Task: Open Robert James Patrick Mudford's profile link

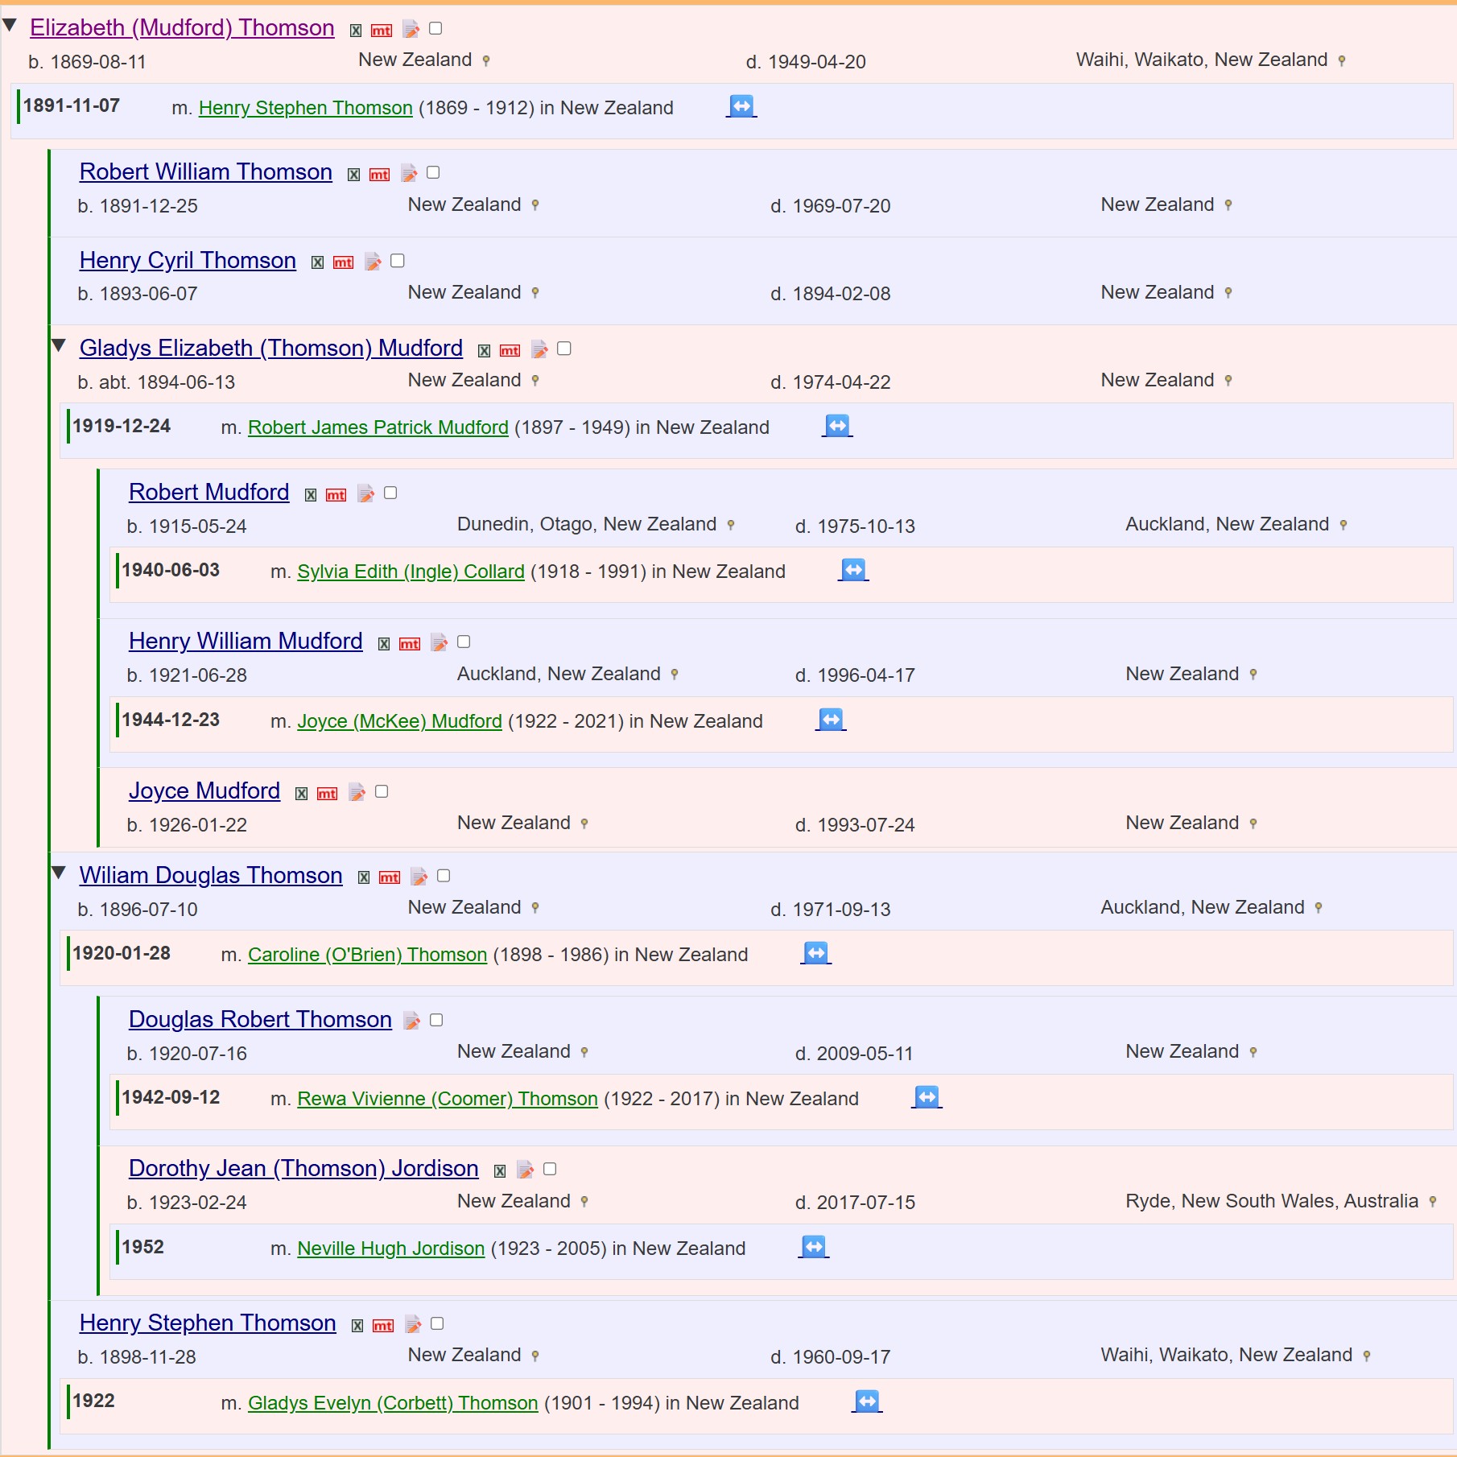Action: (x=378, y=427)
